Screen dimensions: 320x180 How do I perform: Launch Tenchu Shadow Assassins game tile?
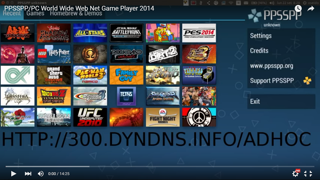coord(54,33)
